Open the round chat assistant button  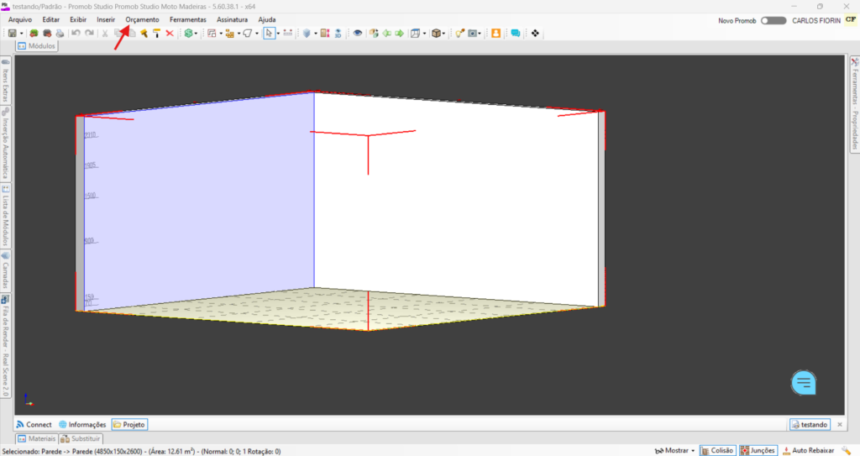point(804,383)
